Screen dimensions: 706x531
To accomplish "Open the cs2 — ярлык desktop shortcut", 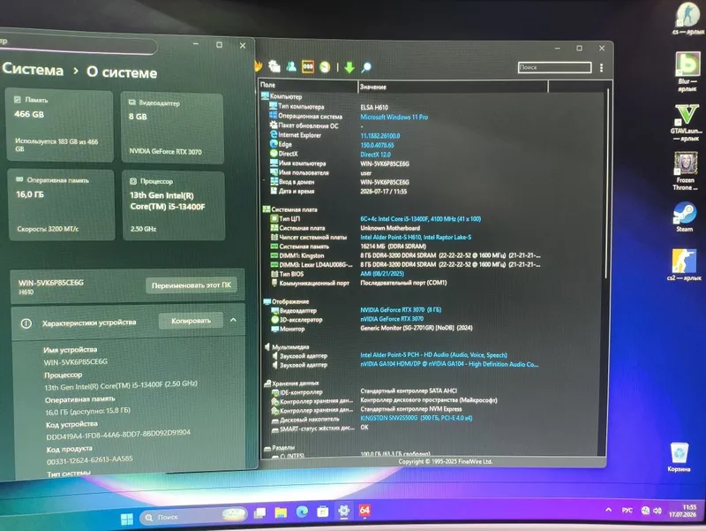I will tap(684, 265).
